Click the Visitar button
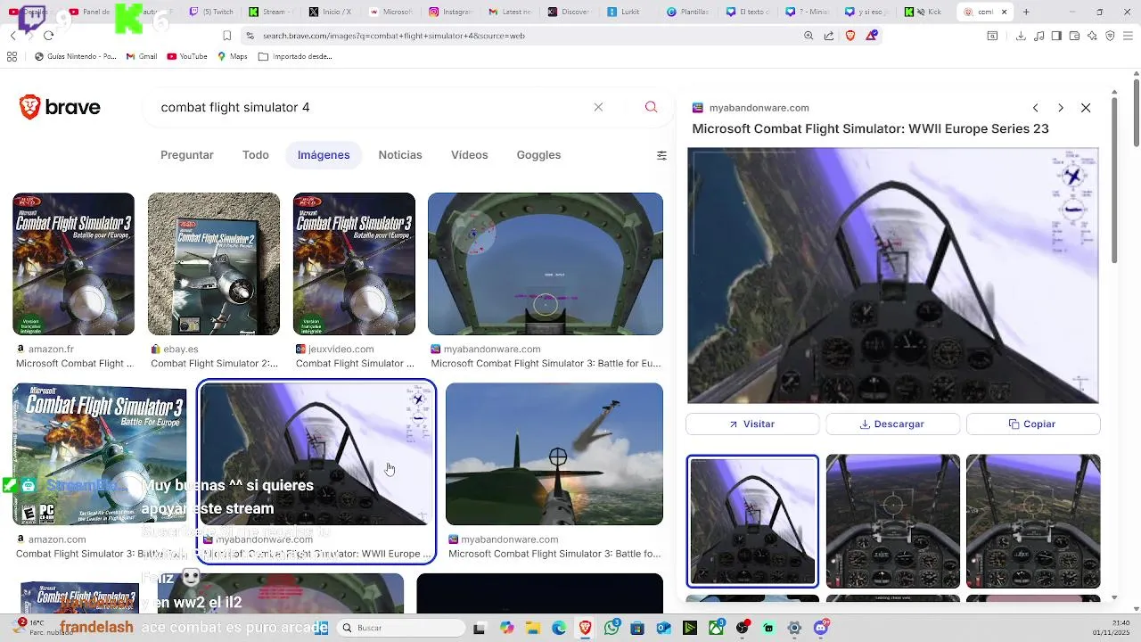1141x642 pixels. pyautogui.click(x=752, y=424)
